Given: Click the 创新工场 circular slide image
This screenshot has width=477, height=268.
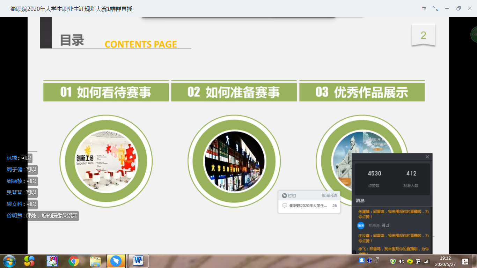Looking at the screenshot, I should click(x=106, y=161).
